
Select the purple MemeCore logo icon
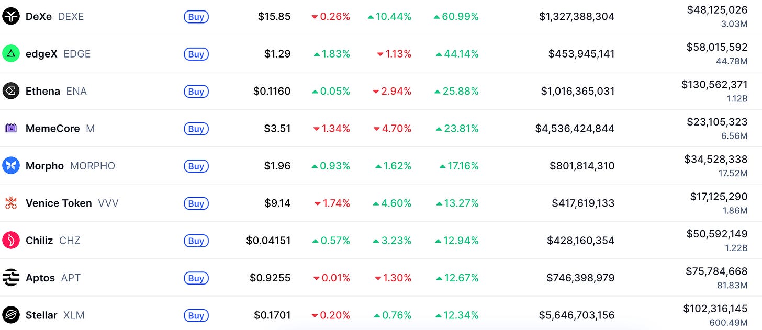click(10, 128)
